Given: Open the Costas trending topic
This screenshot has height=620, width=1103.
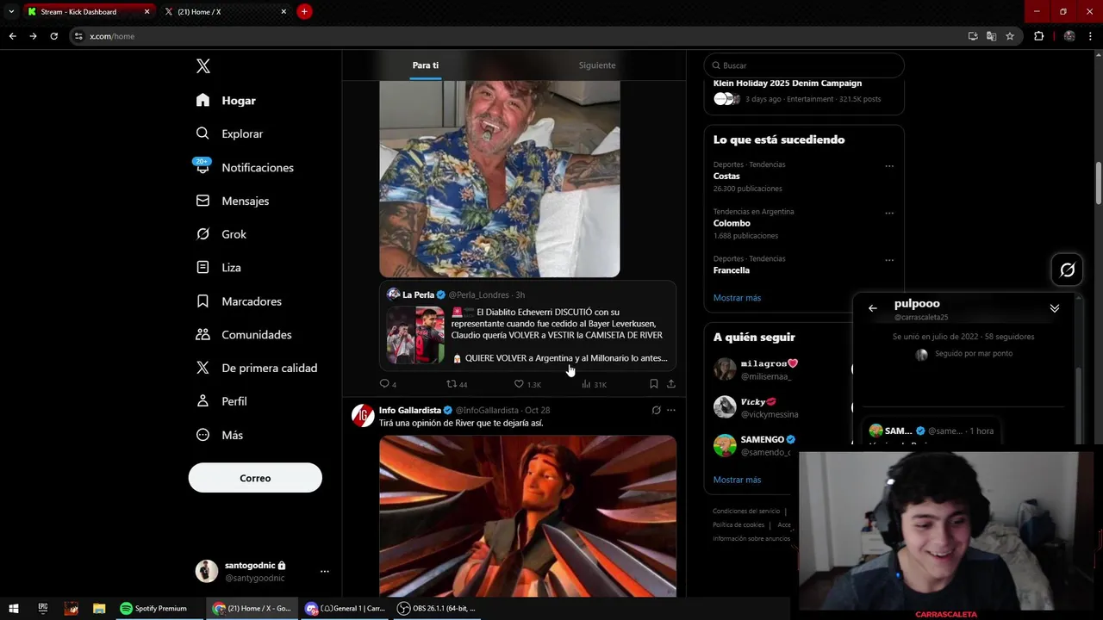Looking at the screenshot, I should [726, 176].
